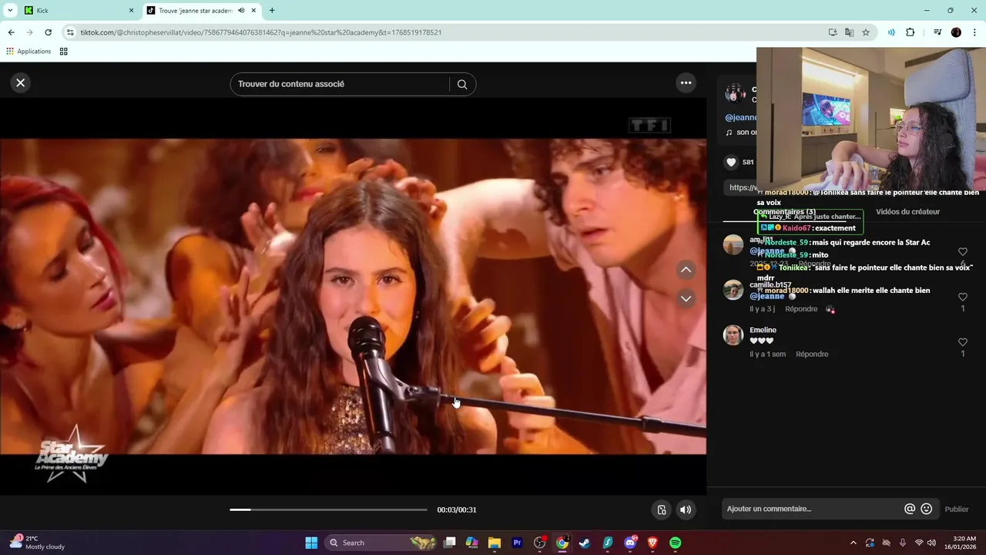The height and width of the screenshot is (555, 986).
Task: Click the 'Ajouter un commentaire...' field
Action: coord(813,509)
